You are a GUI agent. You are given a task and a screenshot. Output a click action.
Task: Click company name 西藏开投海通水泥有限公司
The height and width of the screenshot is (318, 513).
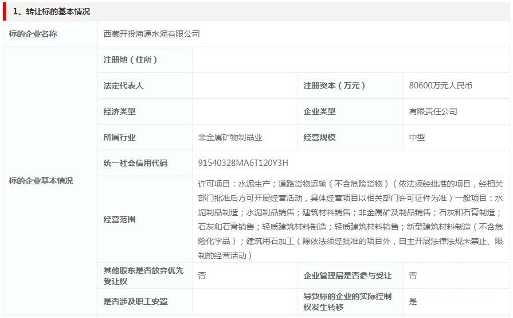151,34
